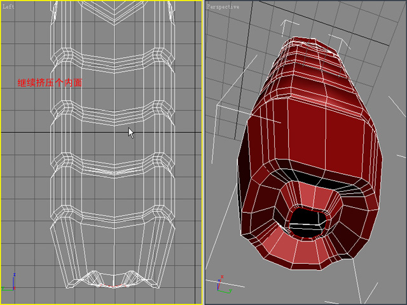Open the Left viewport label menu
407x305 pixels.
8,6
